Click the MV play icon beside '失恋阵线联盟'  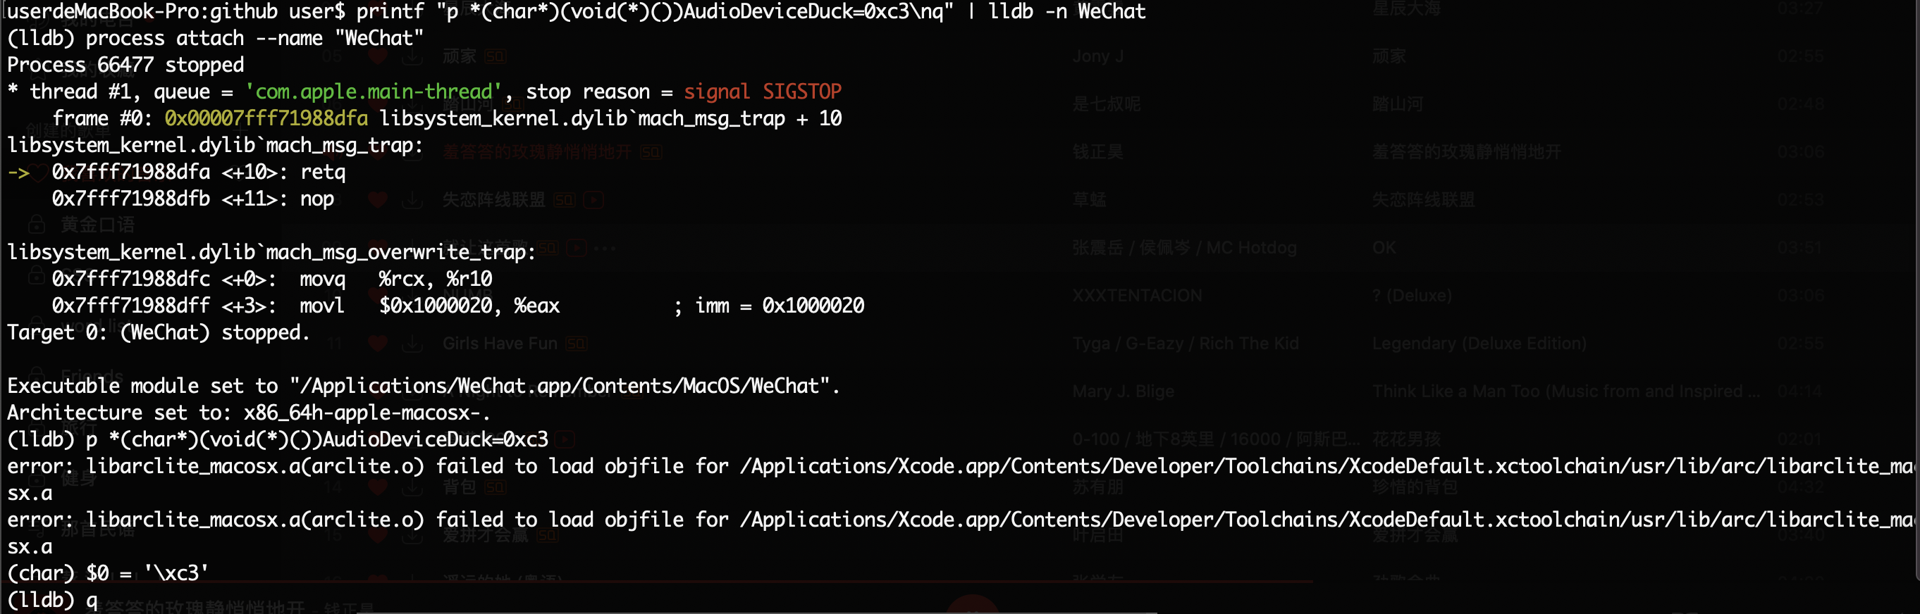[593, 200]
